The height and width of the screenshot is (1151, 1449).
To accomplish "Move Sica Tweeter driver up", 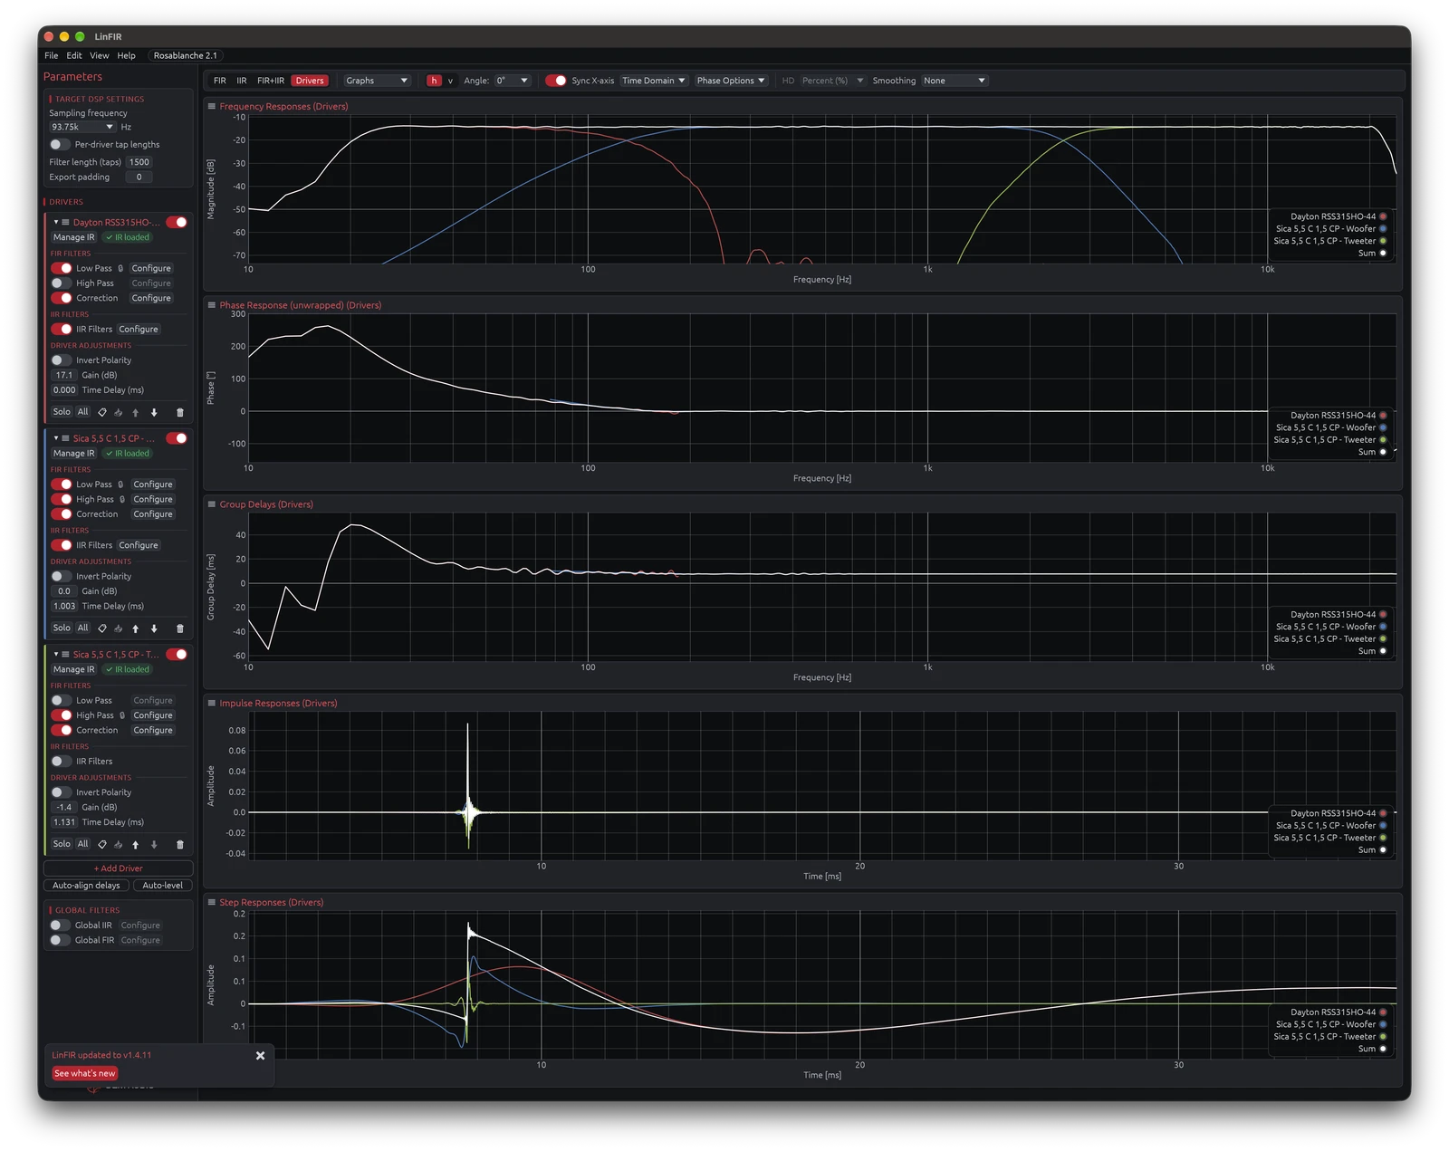I will point(136,844).
